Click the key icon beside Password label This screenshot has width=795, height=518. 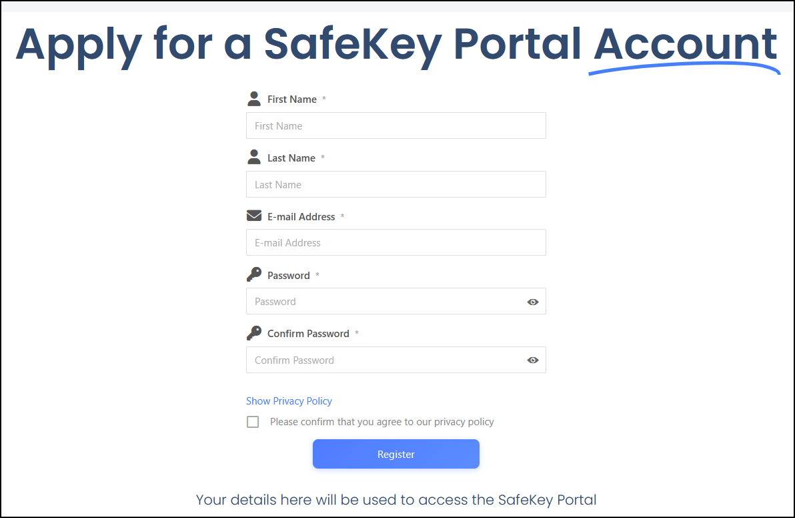pyautogui.click(x=253, y=274)
